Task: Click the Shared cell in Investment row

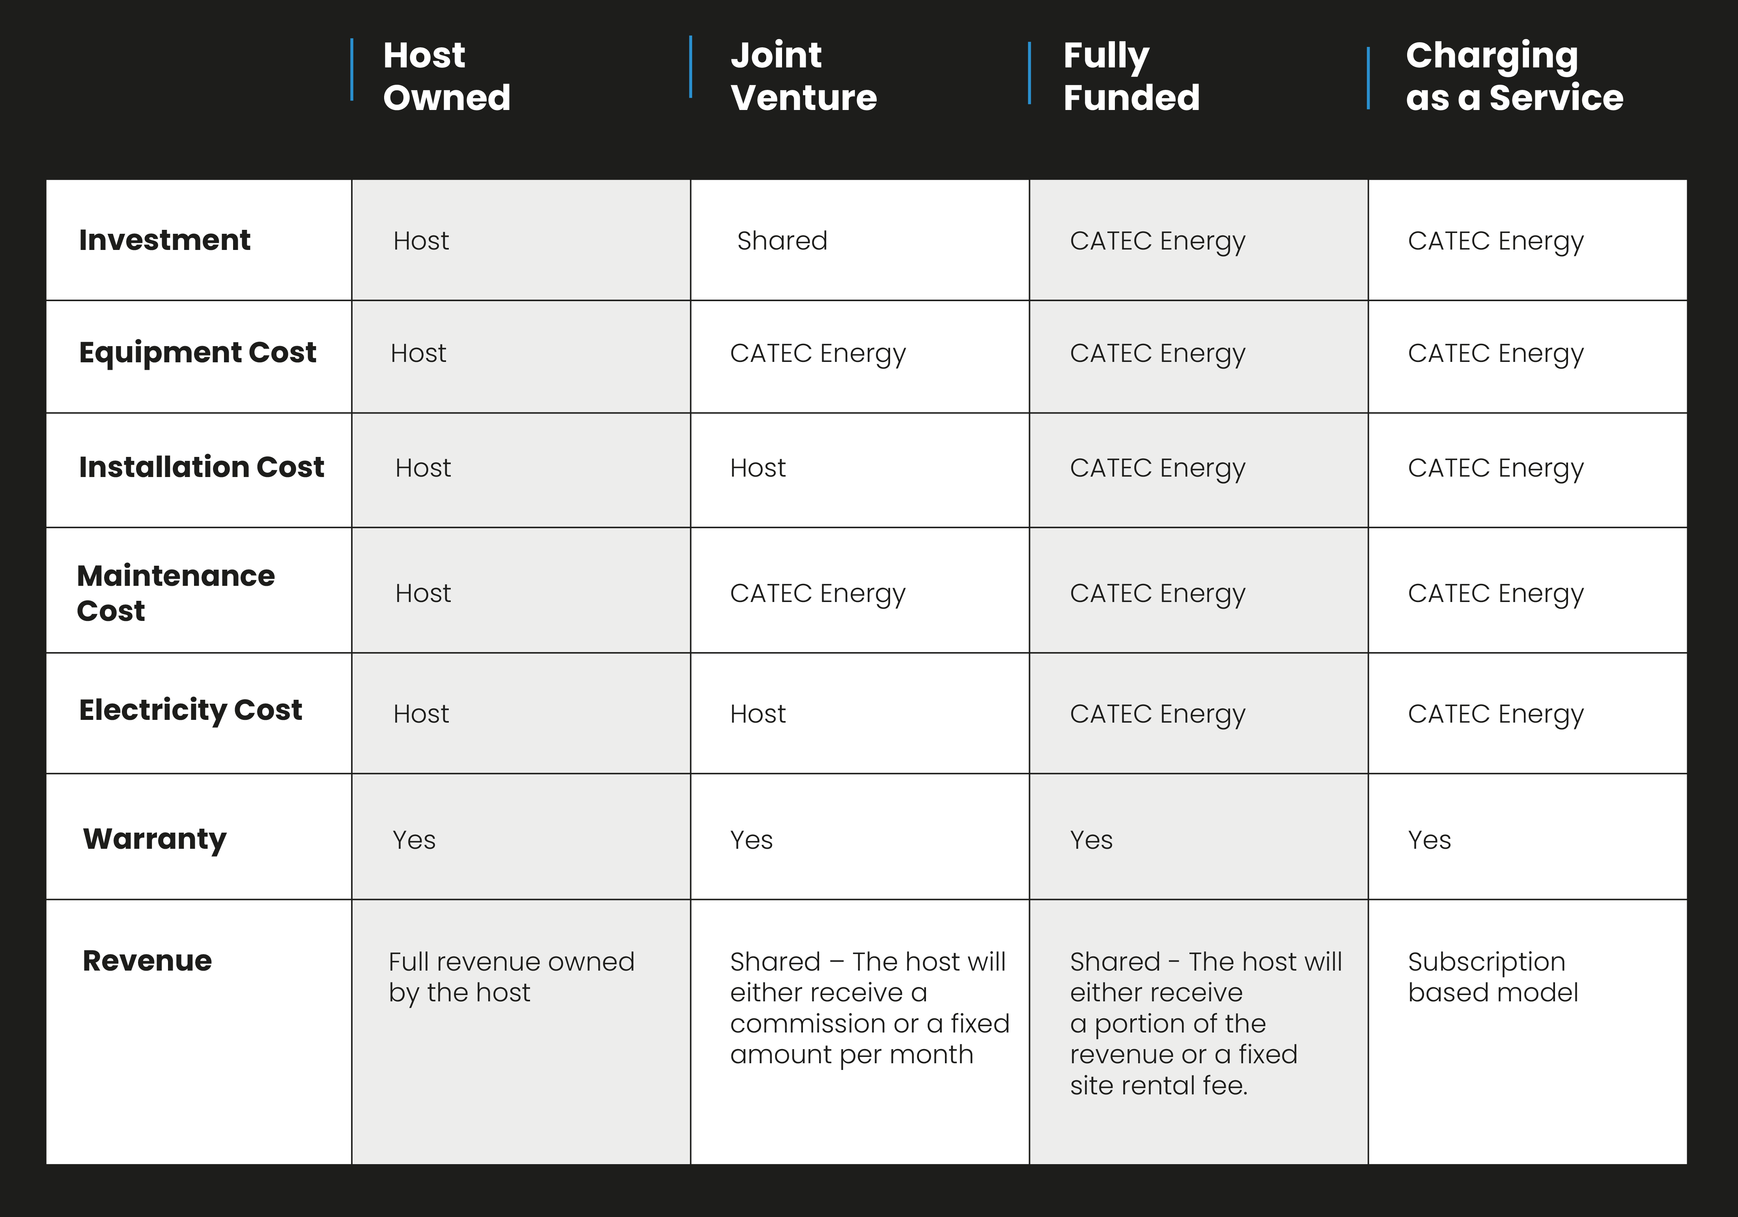Action: (x=782, y=240)
